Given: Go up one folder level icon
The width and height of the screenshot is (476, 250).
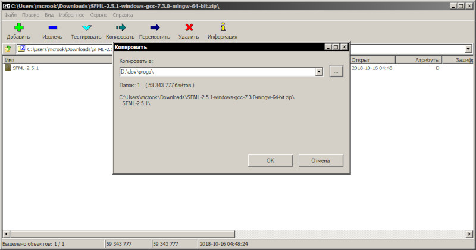Looking at the screenshot, I should (x=8, y=49).
